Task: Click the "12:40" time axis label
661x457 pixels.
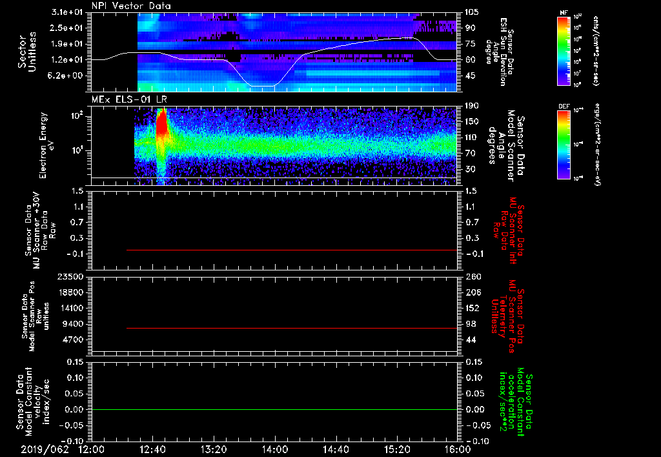Action: [152, 450]
